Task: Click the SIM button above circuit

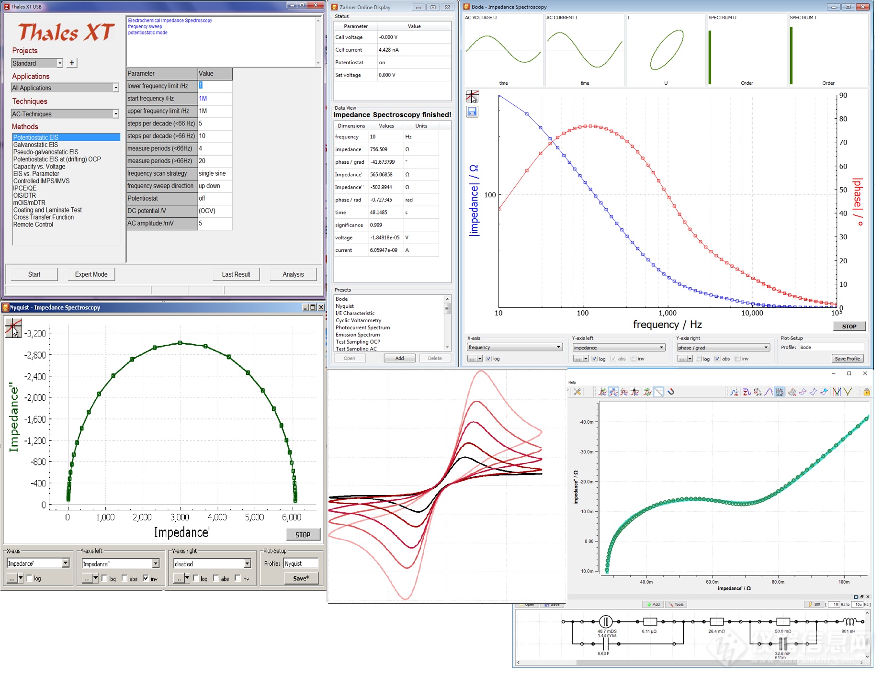Action: pyautogui.click(x=814, y=604)
